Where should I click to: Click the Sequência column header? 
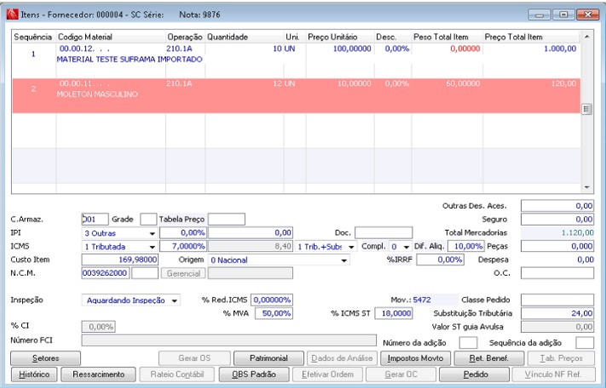pyautogui.click(x=33, y=37)
